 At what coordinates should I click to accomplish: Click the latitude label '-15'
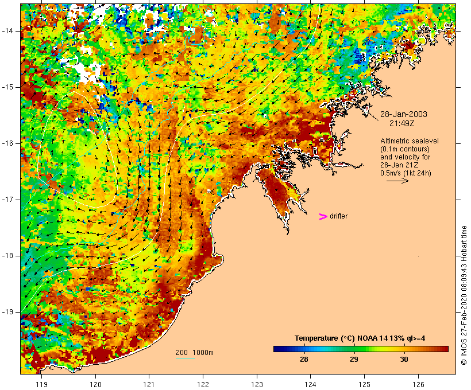pyautogui.click(x=7, y=87)
